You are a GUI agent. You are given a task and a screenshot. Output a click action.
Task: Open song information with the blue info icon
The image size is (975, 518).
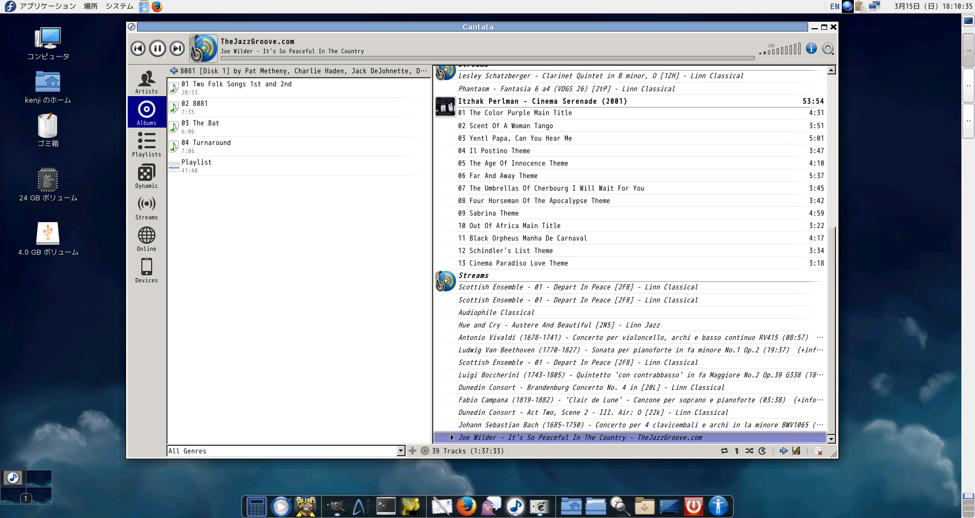(x=812, y=48)
